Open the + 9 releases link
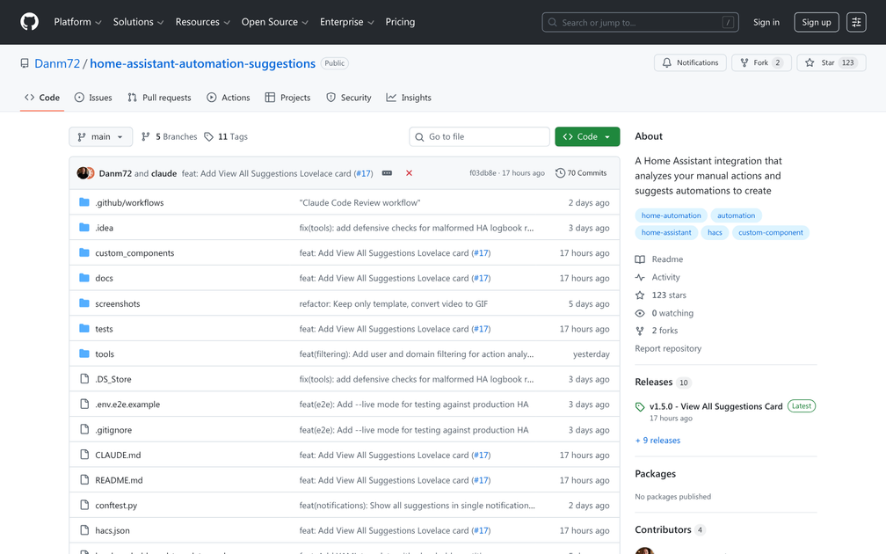The image size is (886, 554). (657, 440)
